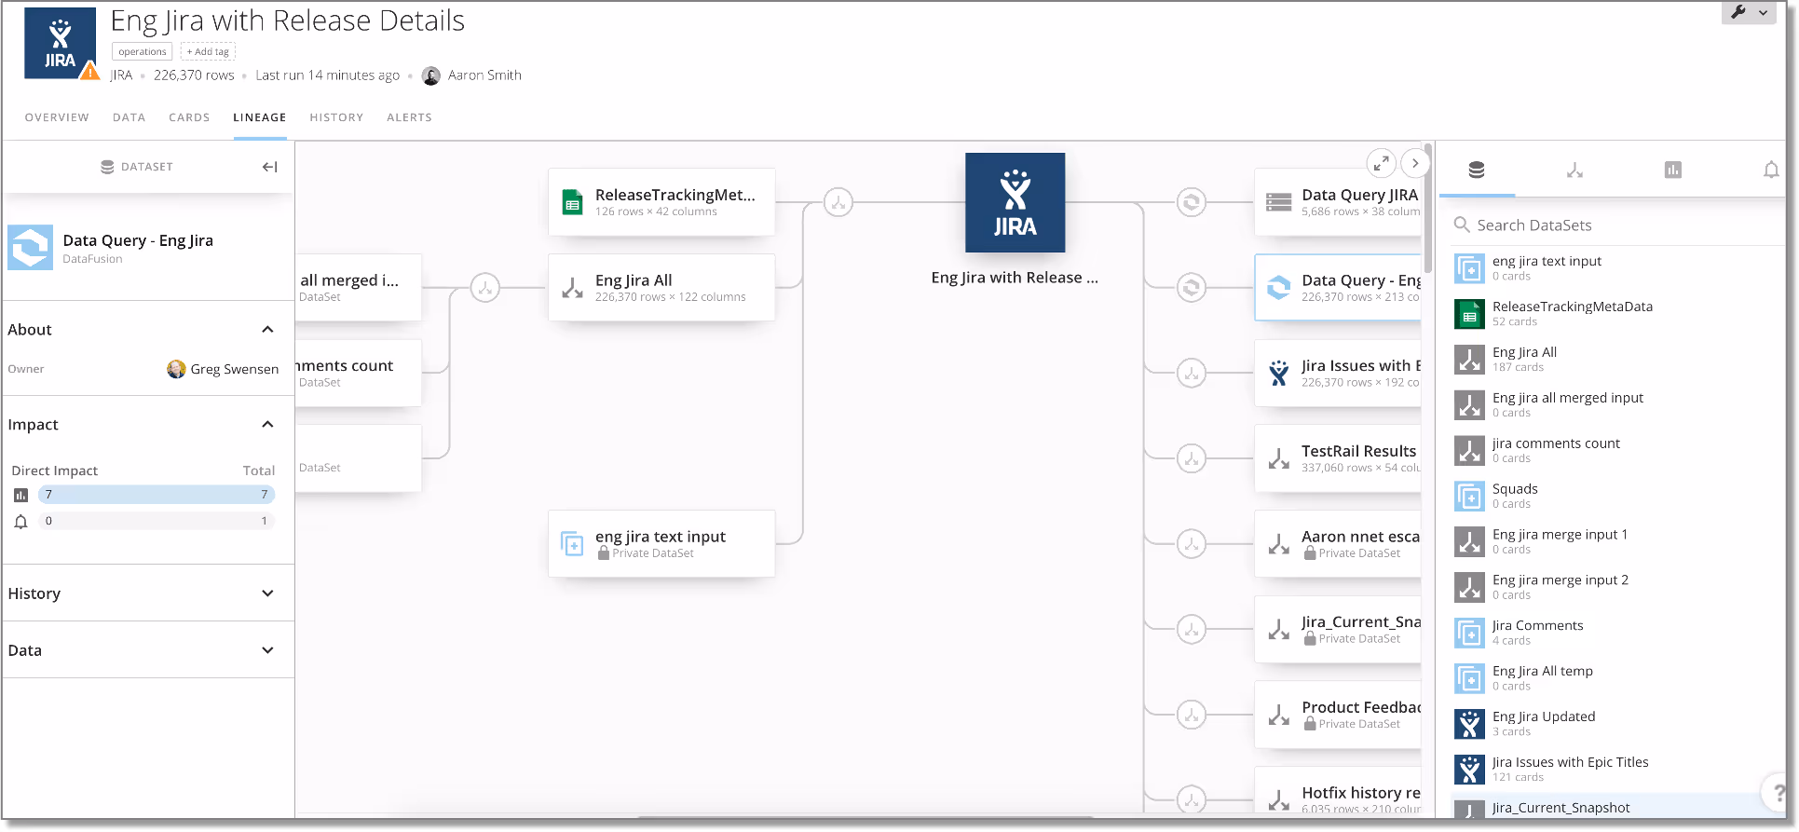
Task: Expand the Data section
Action: pyautogui.click(x=267, y=650)
